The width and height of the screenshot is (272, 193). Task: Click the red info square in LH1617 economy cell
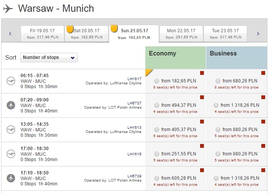pos(202,73)
